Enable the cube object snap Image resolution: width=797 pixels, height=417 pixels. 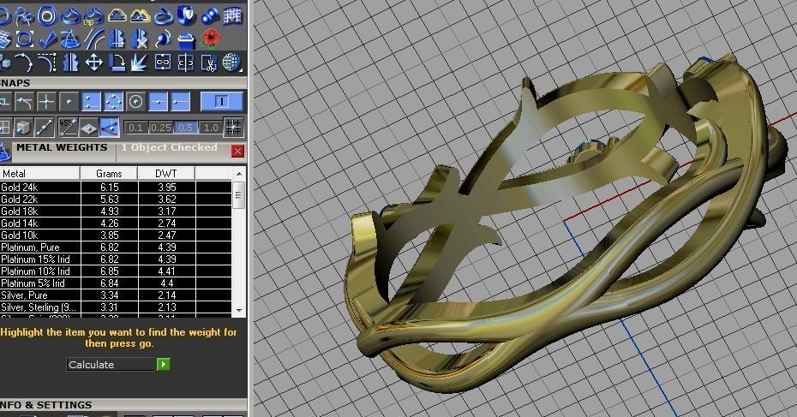[23, 127]
